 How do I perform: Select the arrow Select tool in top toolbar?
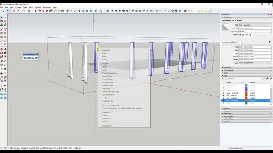(x=8, y=11)
